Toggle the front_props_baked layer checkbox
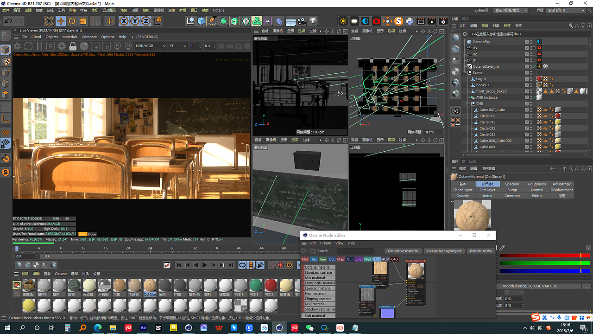This screenshot has height=334, width=593. pyautogui.click(x=527, y=91)
